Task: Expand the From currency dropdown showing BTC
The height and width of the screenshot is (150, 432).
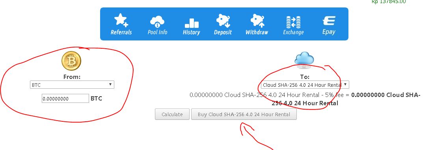Action: (72, 85)
